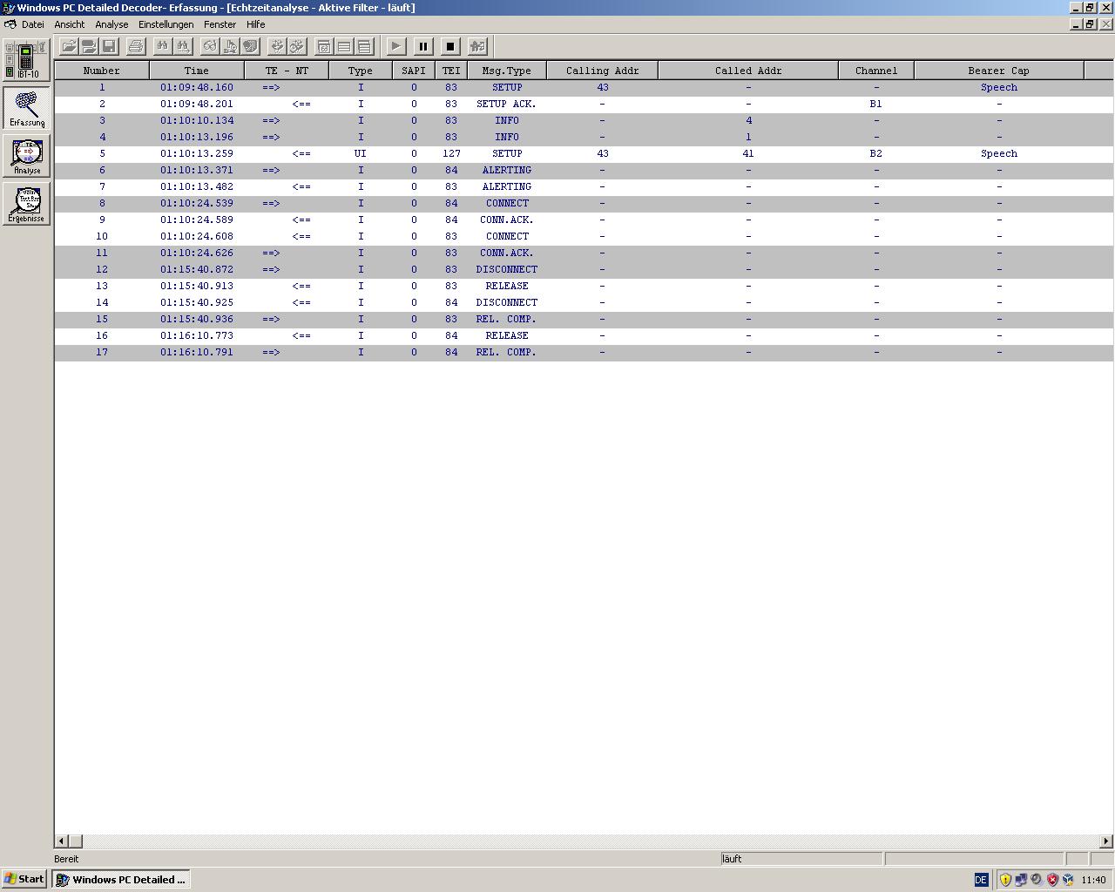Click the DE language indicator in the tray
This screenshot has height=892, width=1115.
coord(981,880)
